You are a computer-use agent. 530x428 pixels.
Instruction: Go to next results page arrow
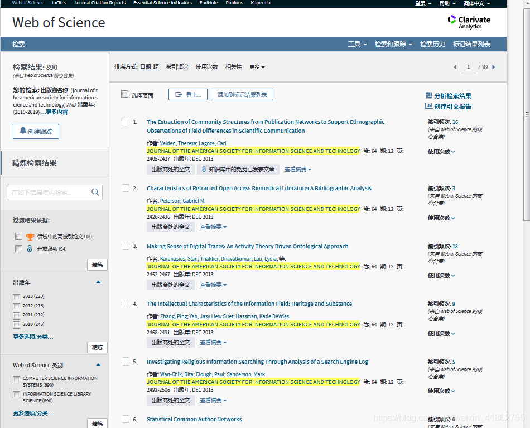click(494, 67)
